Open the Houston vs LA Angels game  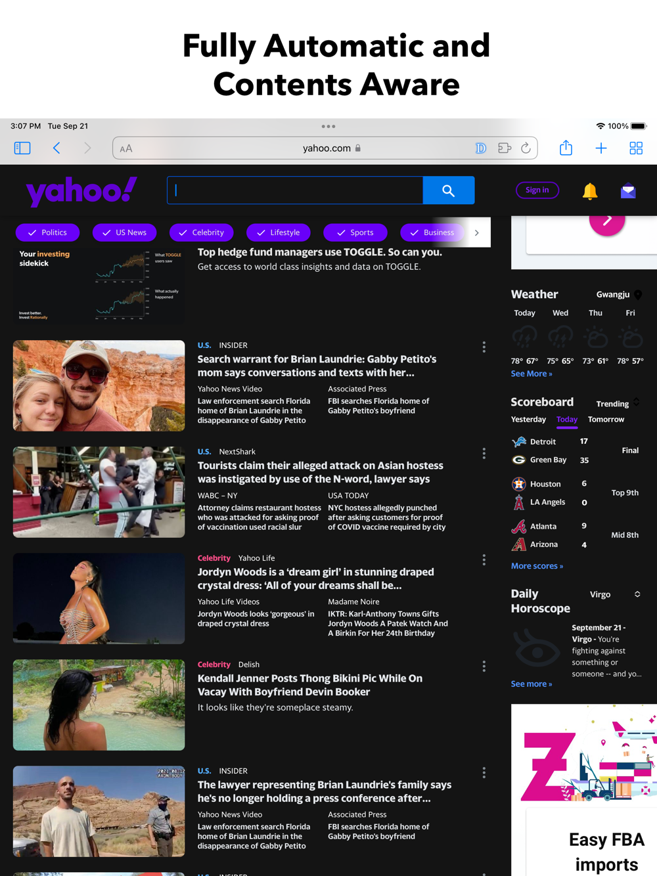(x=576, y=493)
